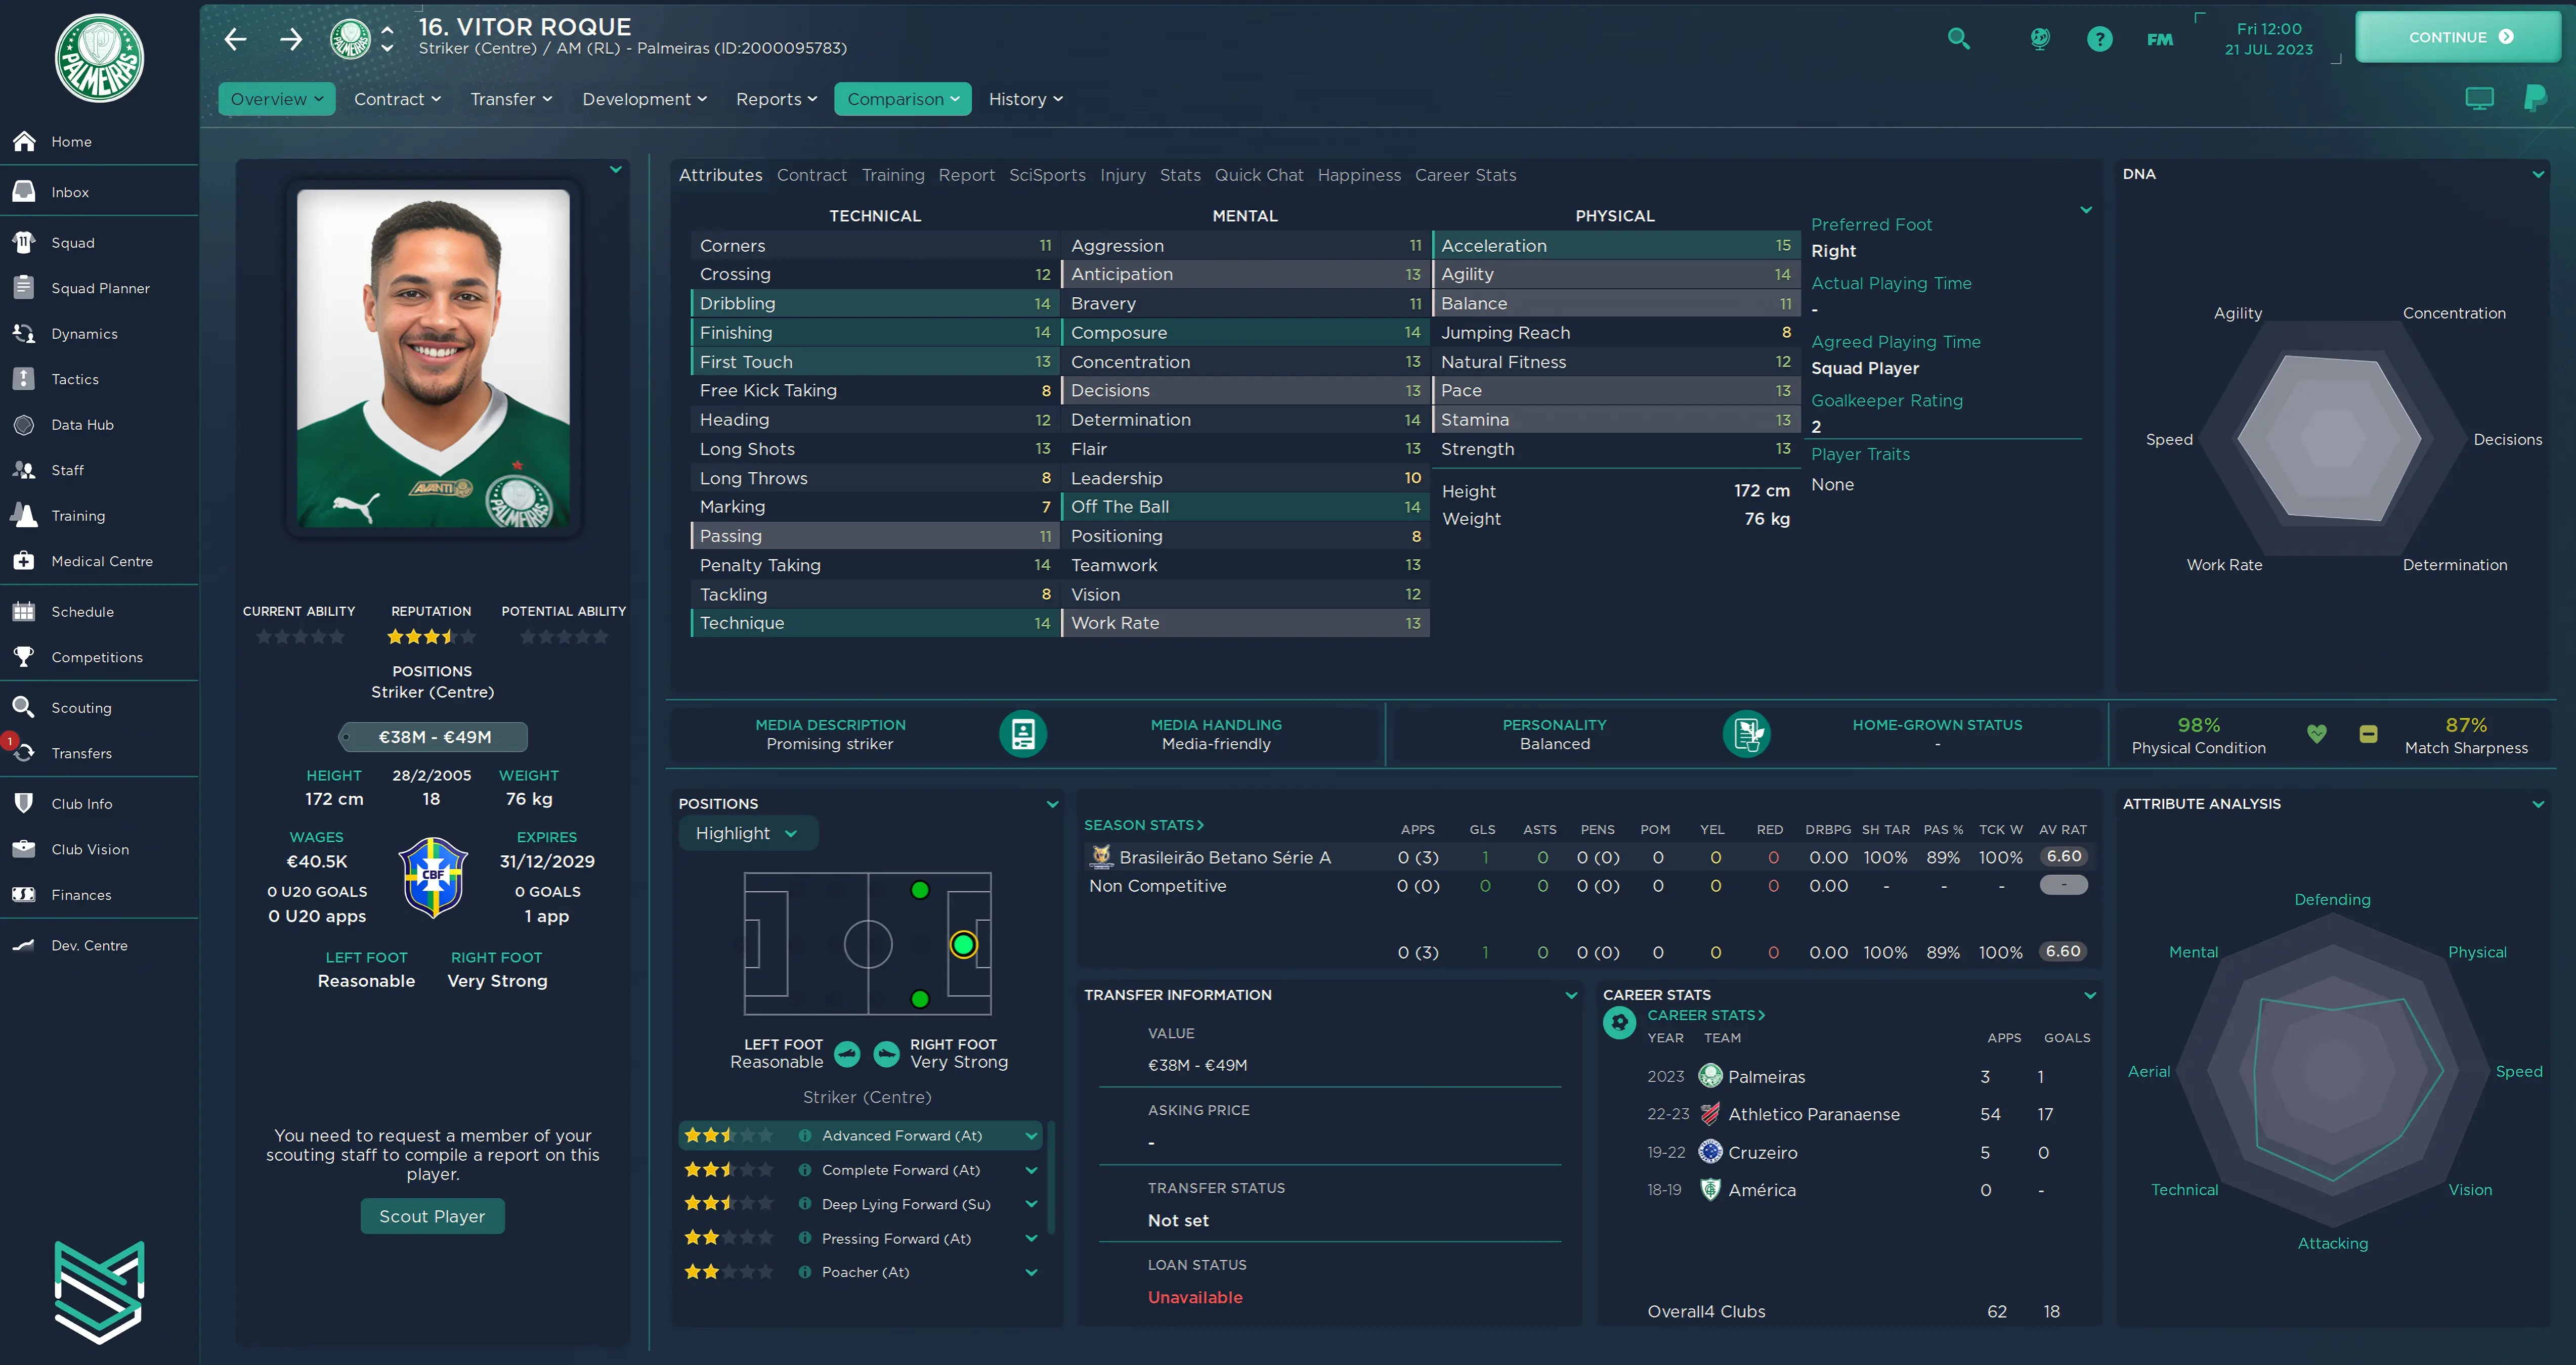Click the striker position dot on pitch
Viewport: 2576px width, 1365px height.
(963, 944)
